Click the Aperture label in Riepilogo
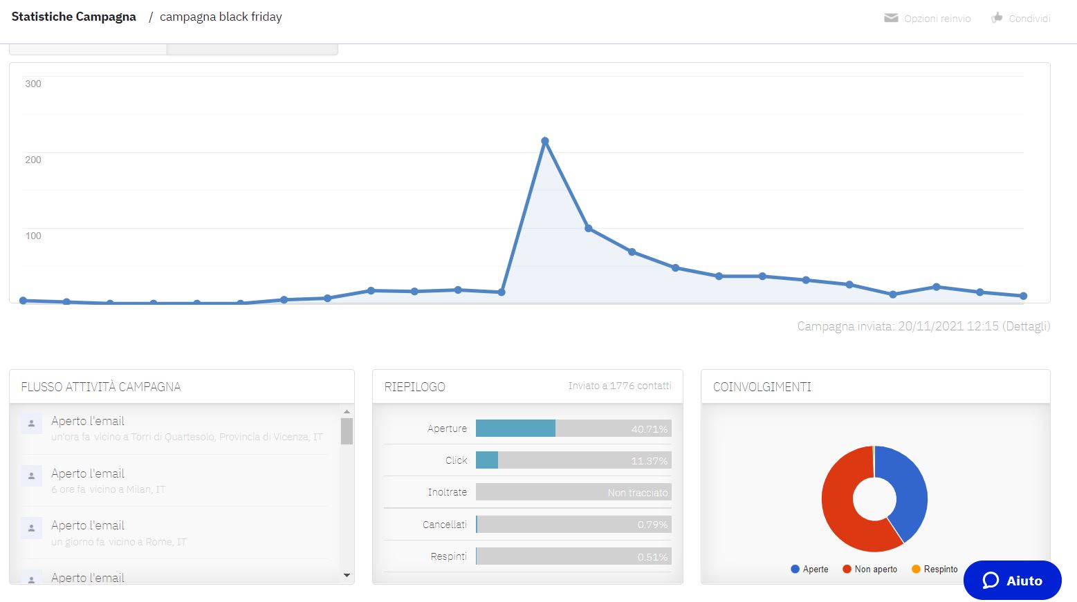Viewport: 1077px width, 602px height. pos(447,429)
